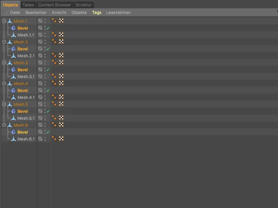Select the Mesh.2 object name

click(21, 42)
